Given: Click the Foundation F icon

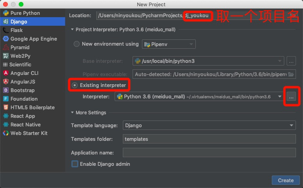Looking at the screenshot, I should coord(6,99).
